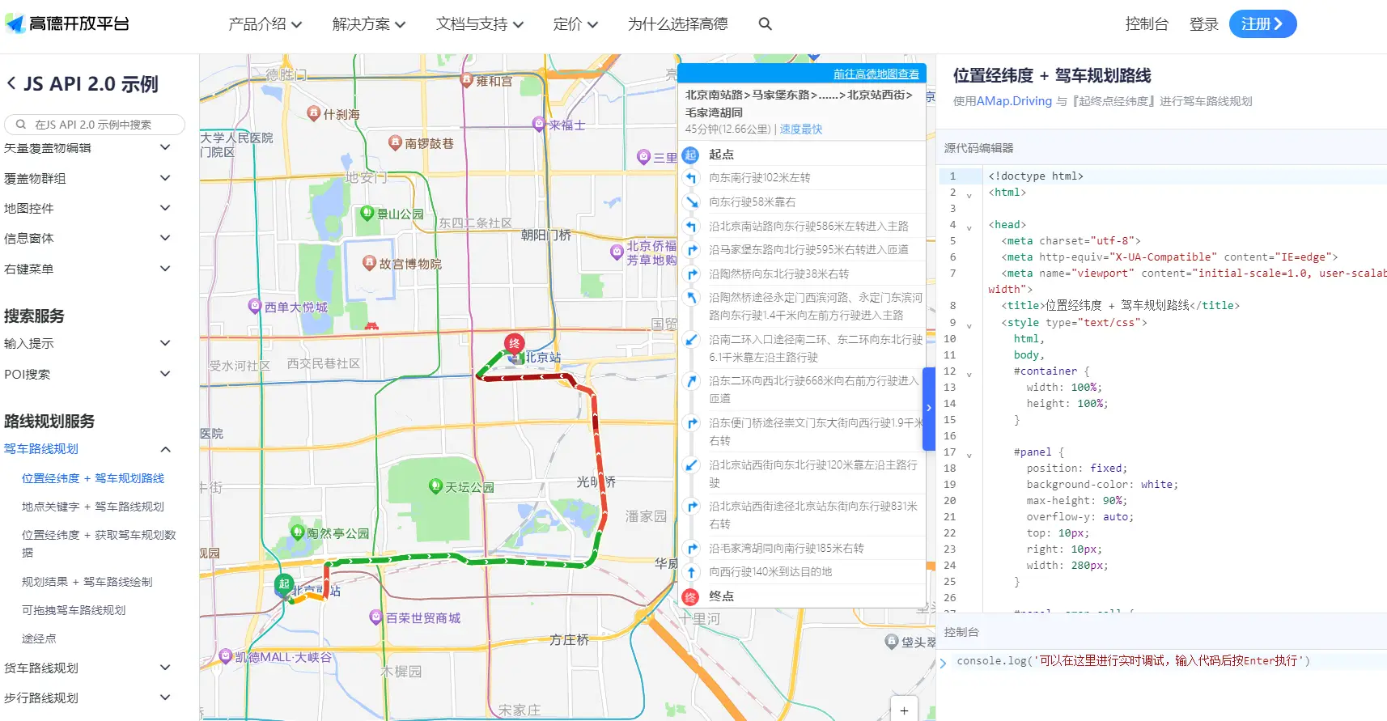Open 文档与支持 dropdown menu

(480, 24)
